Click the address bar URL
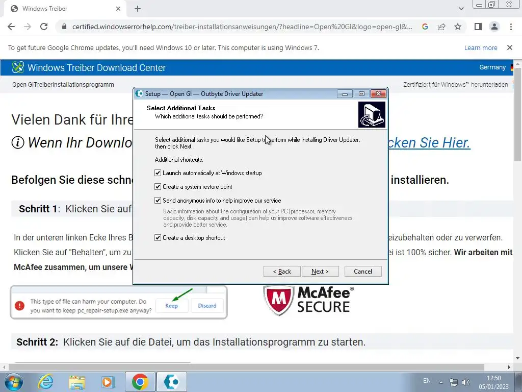This screenshot has height=392, width=522. [242, 27]
